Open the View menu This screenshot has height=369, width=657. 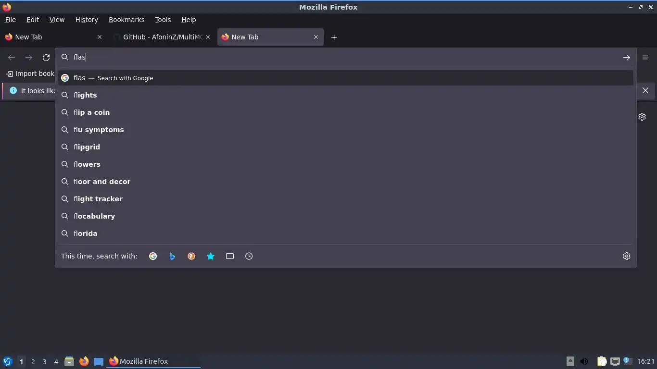pyautogui.click(x=57, y=20)
